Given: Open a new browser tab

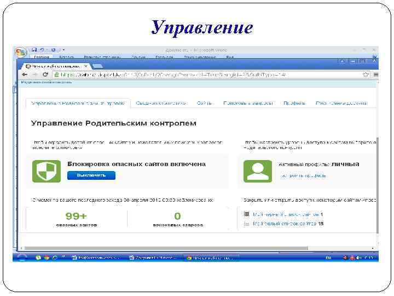Looking at the screenshot, I should click(x=97, y=66).
